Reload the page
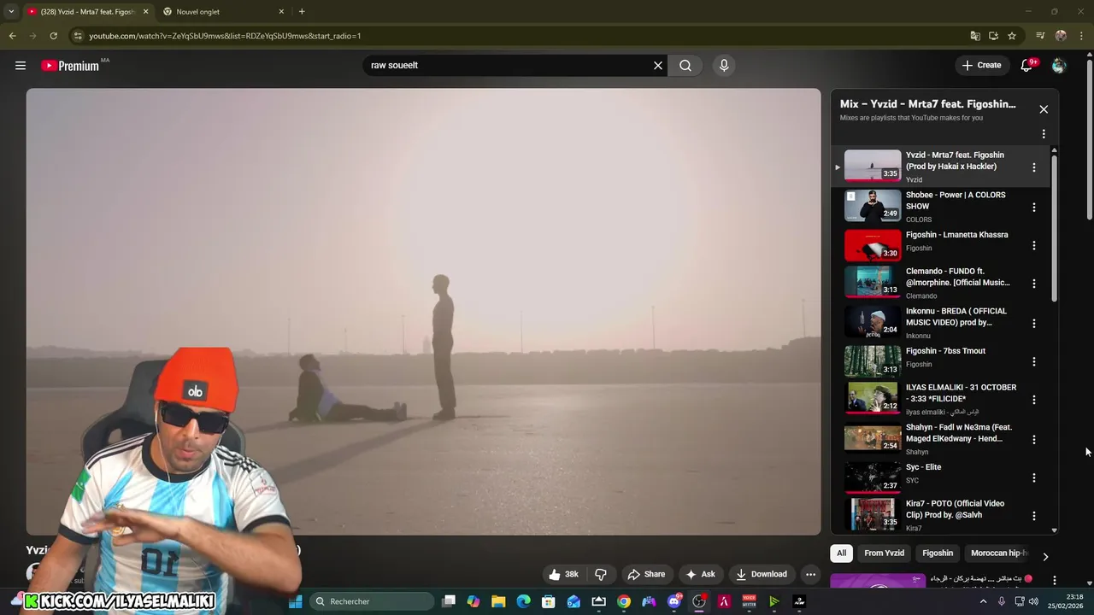Viewport: 1094px width, 615px height. (53, 36)
